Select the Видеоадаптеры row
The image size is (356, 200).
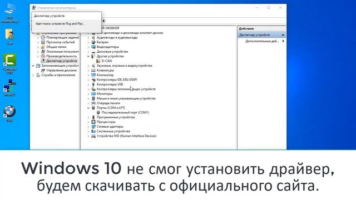107,47
